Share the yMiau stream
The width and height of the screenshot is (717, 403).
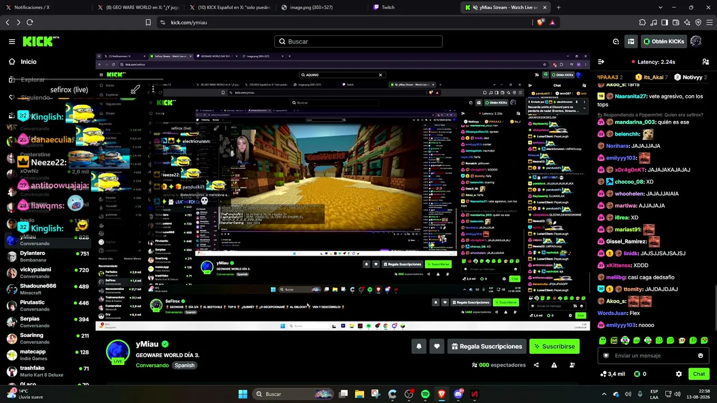point(536,365)
